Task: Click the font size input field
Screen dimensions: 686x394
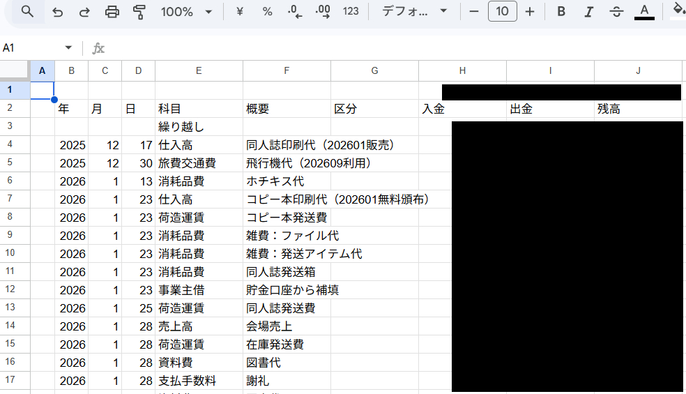Action: [502, 12]
